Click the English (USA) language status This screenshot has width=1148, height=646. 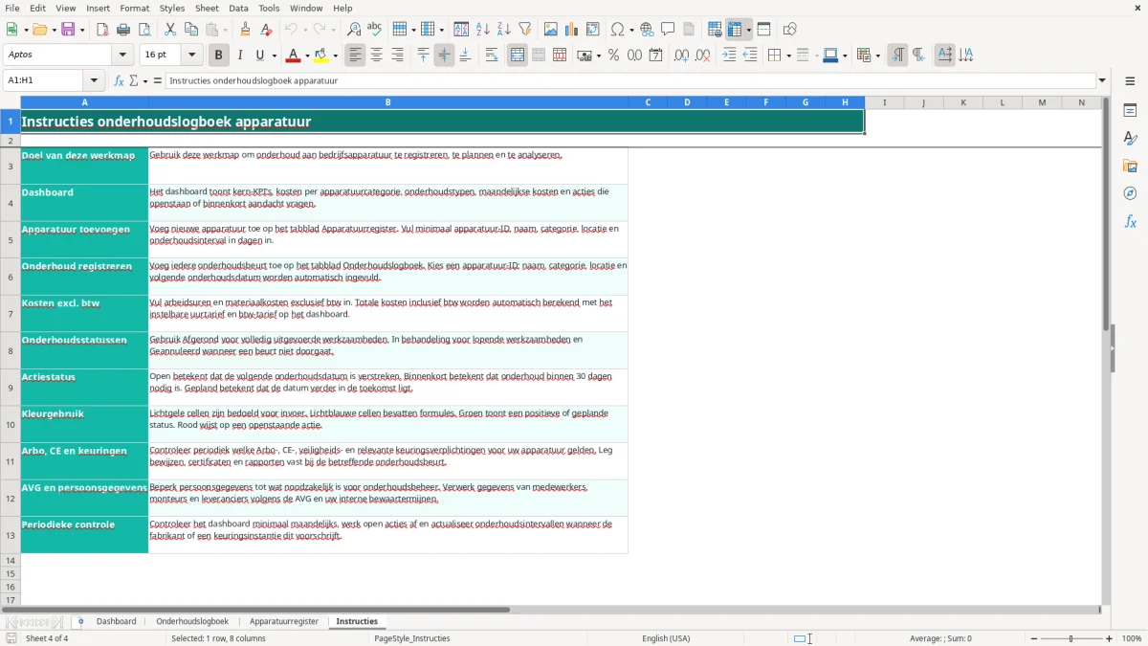tap(666, 638)
